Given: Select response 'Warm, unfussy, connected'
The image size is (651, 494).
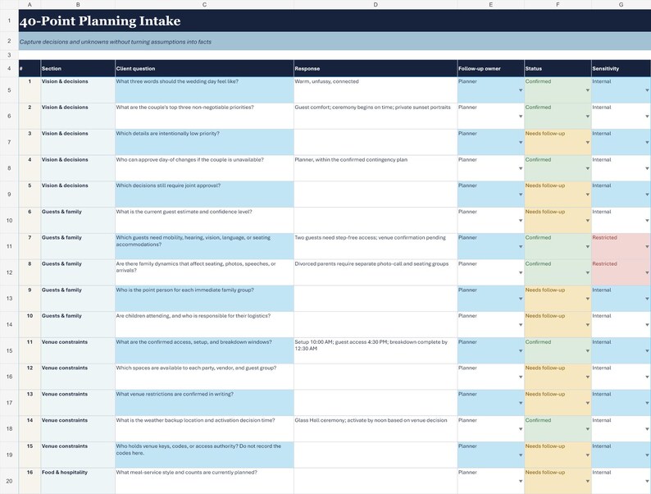Looking at the screenshot, I should [376, 90].
